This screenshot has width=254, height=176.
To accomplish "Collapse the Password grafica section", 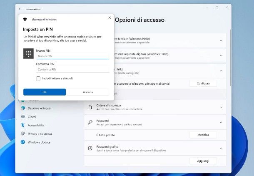I will pos(221,148).
